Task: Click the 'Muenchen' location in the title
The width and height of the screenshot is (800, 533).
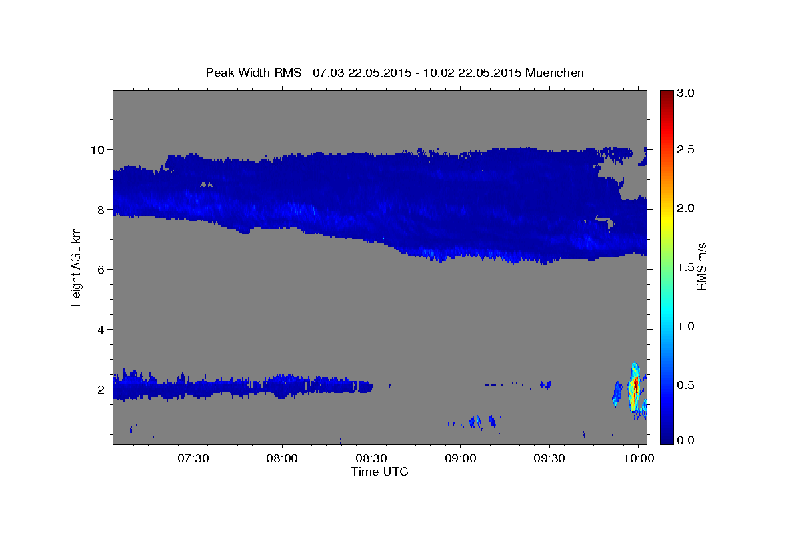Action: click(x=555, y=72)
